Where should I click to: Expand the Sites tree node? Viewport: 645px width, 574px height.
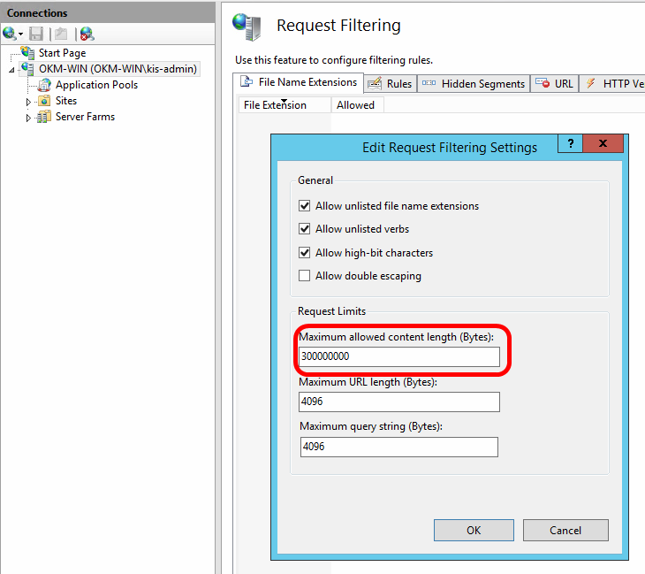coord(28,102)
